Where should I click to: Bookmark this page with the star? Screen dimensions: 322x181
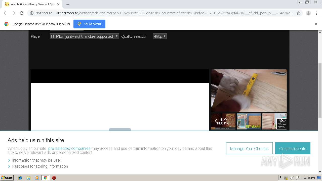pyautogui.click(x=298, y=13)
